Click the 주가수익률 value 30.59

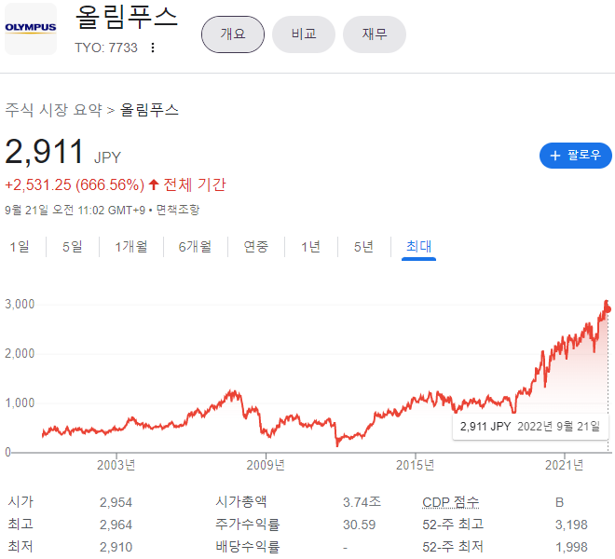coord(359,525)
